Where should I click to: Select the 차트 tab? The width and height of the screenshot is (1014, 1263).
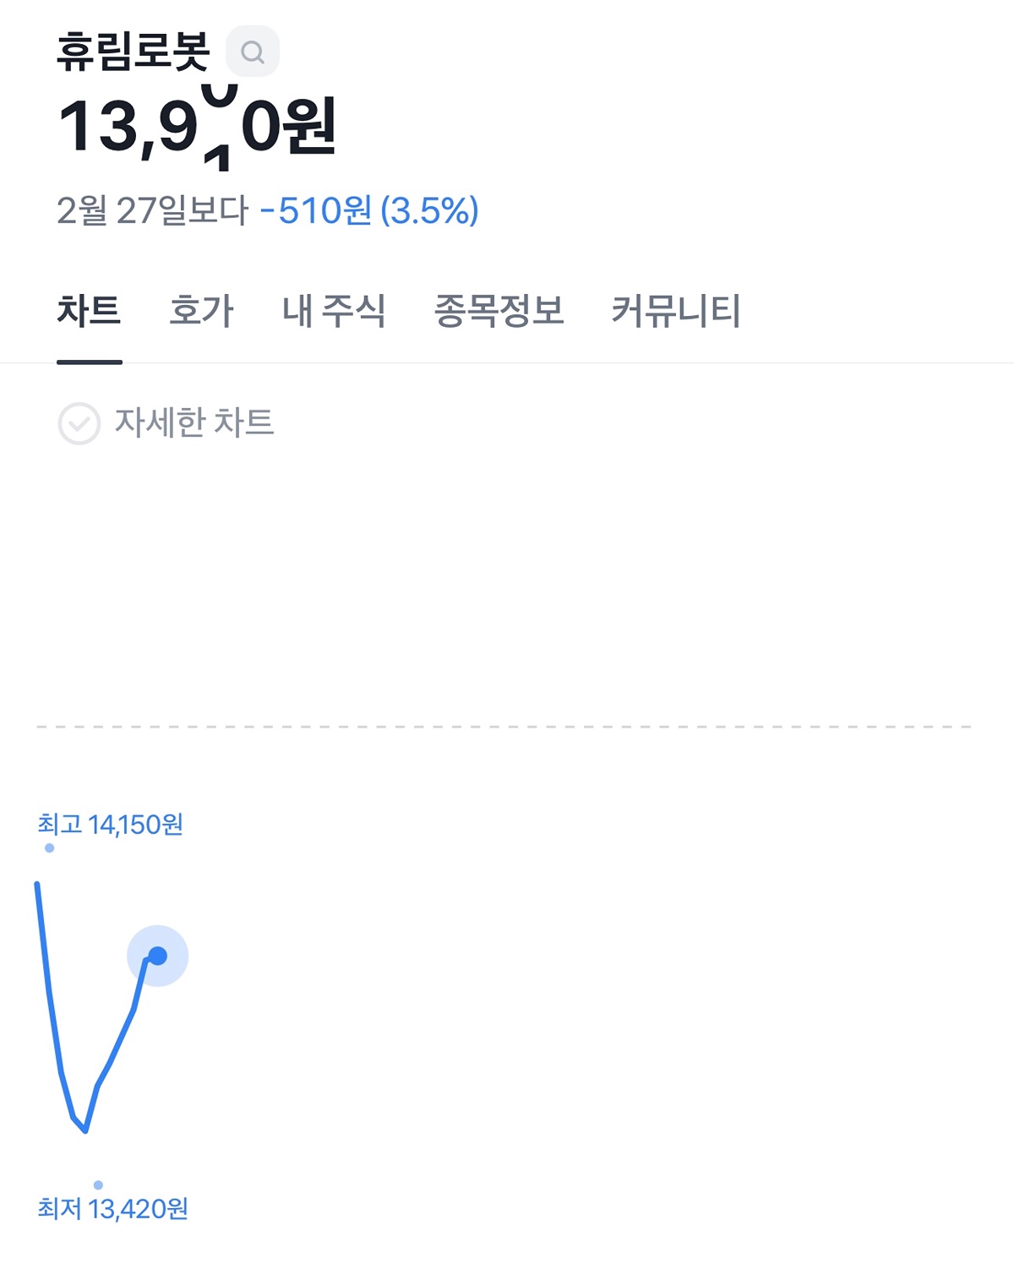[x=89, y=310]
